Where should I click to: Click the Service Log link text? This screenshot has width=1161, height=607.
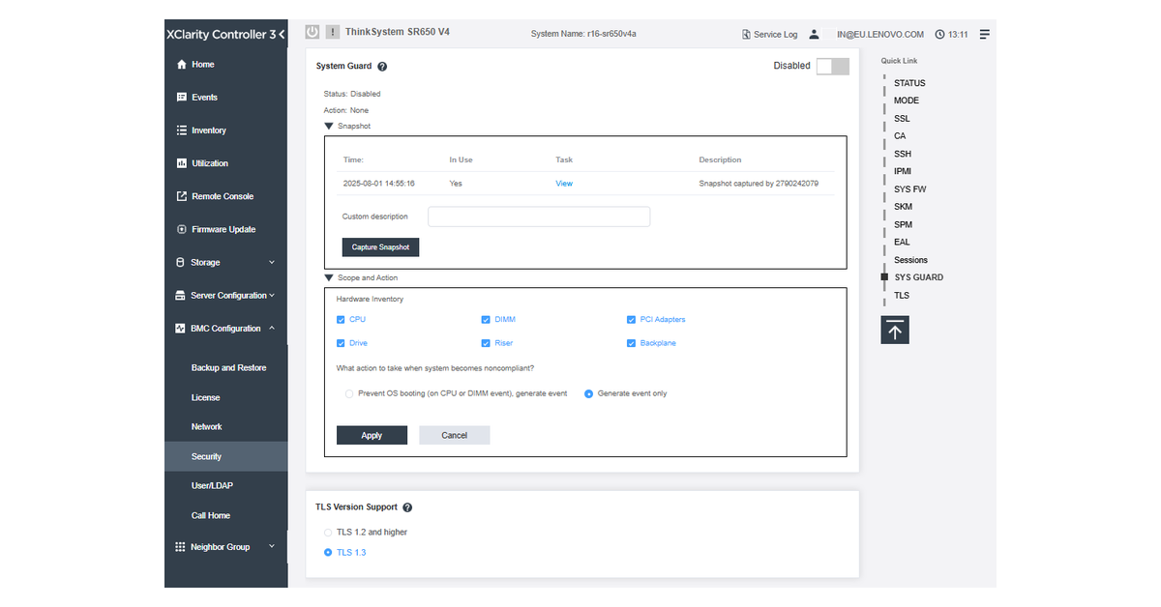tap(776, 35)
